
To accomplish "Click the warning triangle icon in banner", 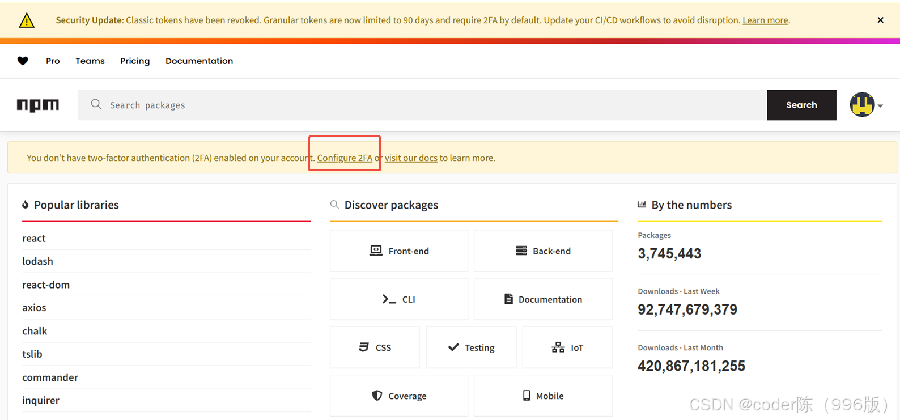I will [x=27, y=20].
